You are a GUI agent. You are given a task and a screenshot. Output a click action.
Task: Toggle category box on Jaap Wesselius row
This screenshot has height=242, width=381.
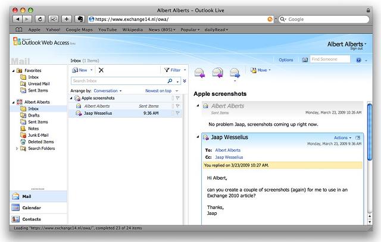click(173, 113)
